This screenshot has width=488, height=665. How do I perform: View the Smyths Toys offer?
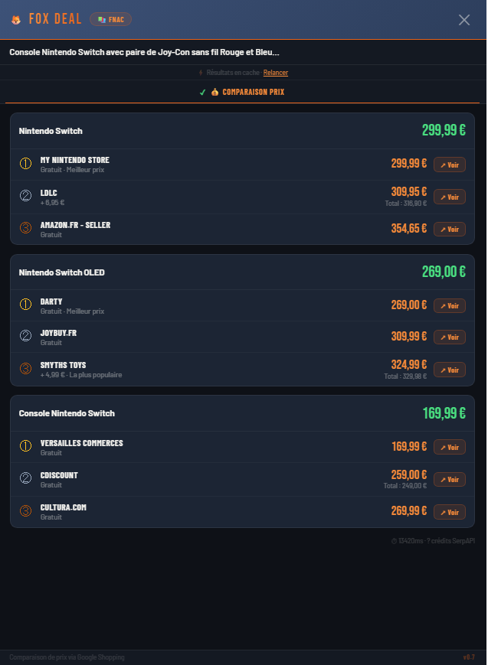point(449,370)
